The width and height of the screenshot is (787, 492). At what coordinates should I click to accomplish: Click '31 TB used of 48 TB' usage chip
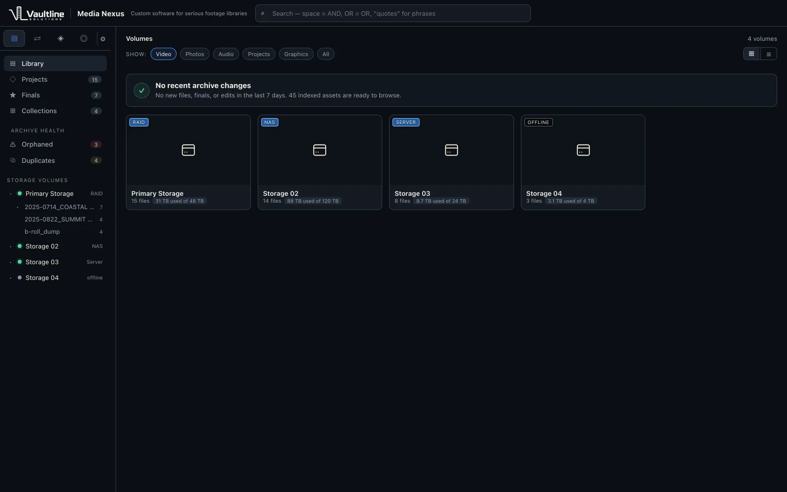[180, 201]
